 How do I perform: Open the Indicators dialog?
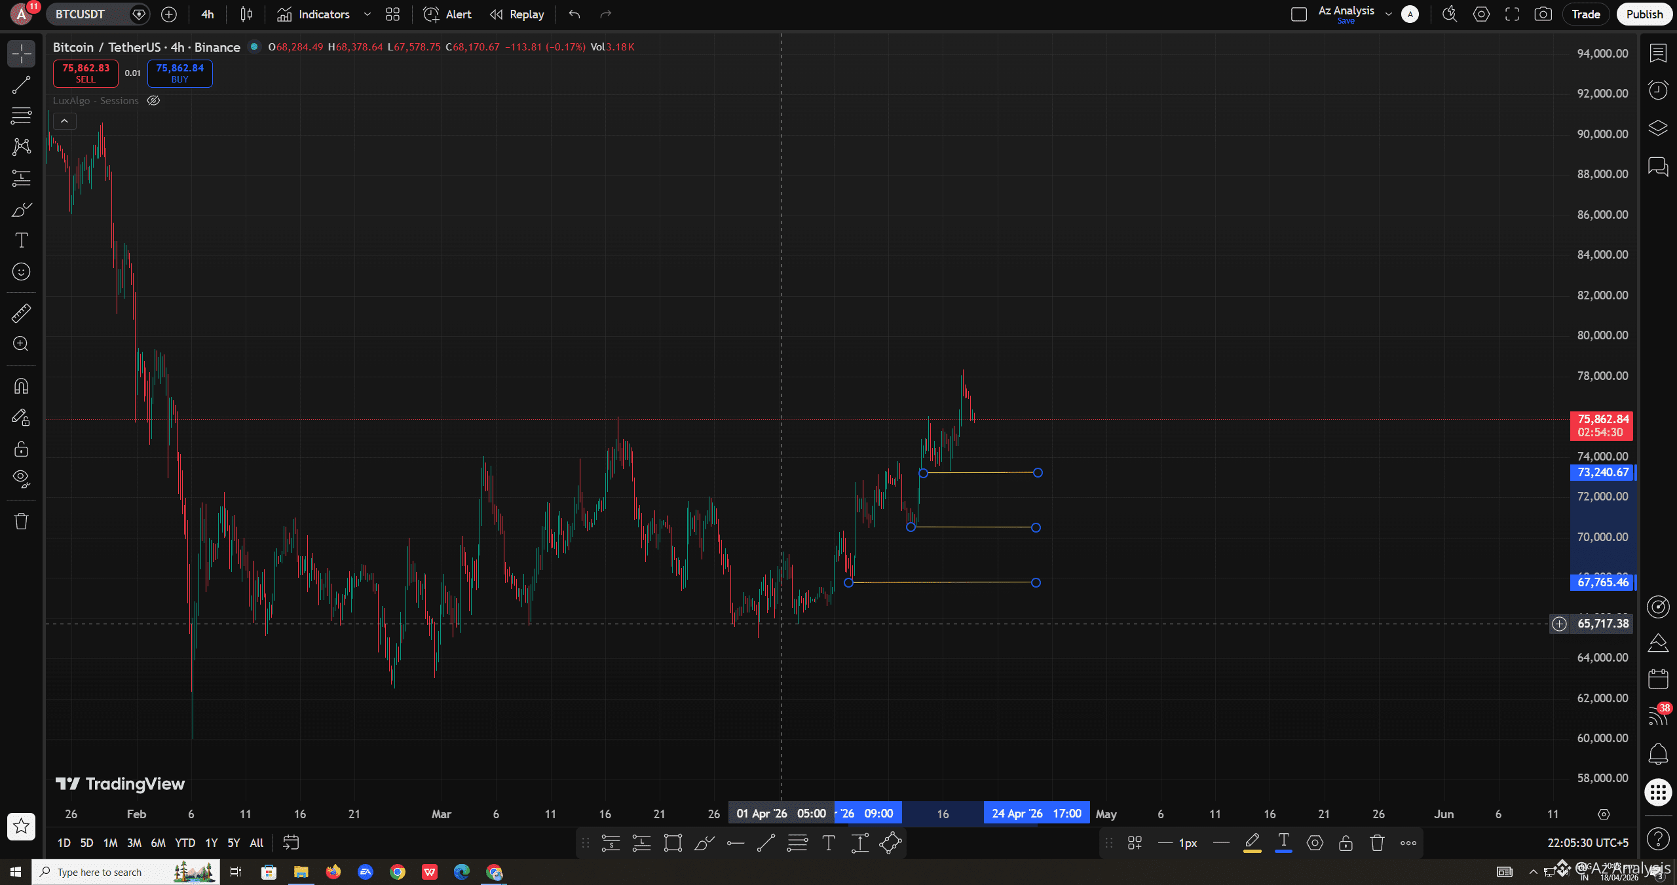point(313,14)
